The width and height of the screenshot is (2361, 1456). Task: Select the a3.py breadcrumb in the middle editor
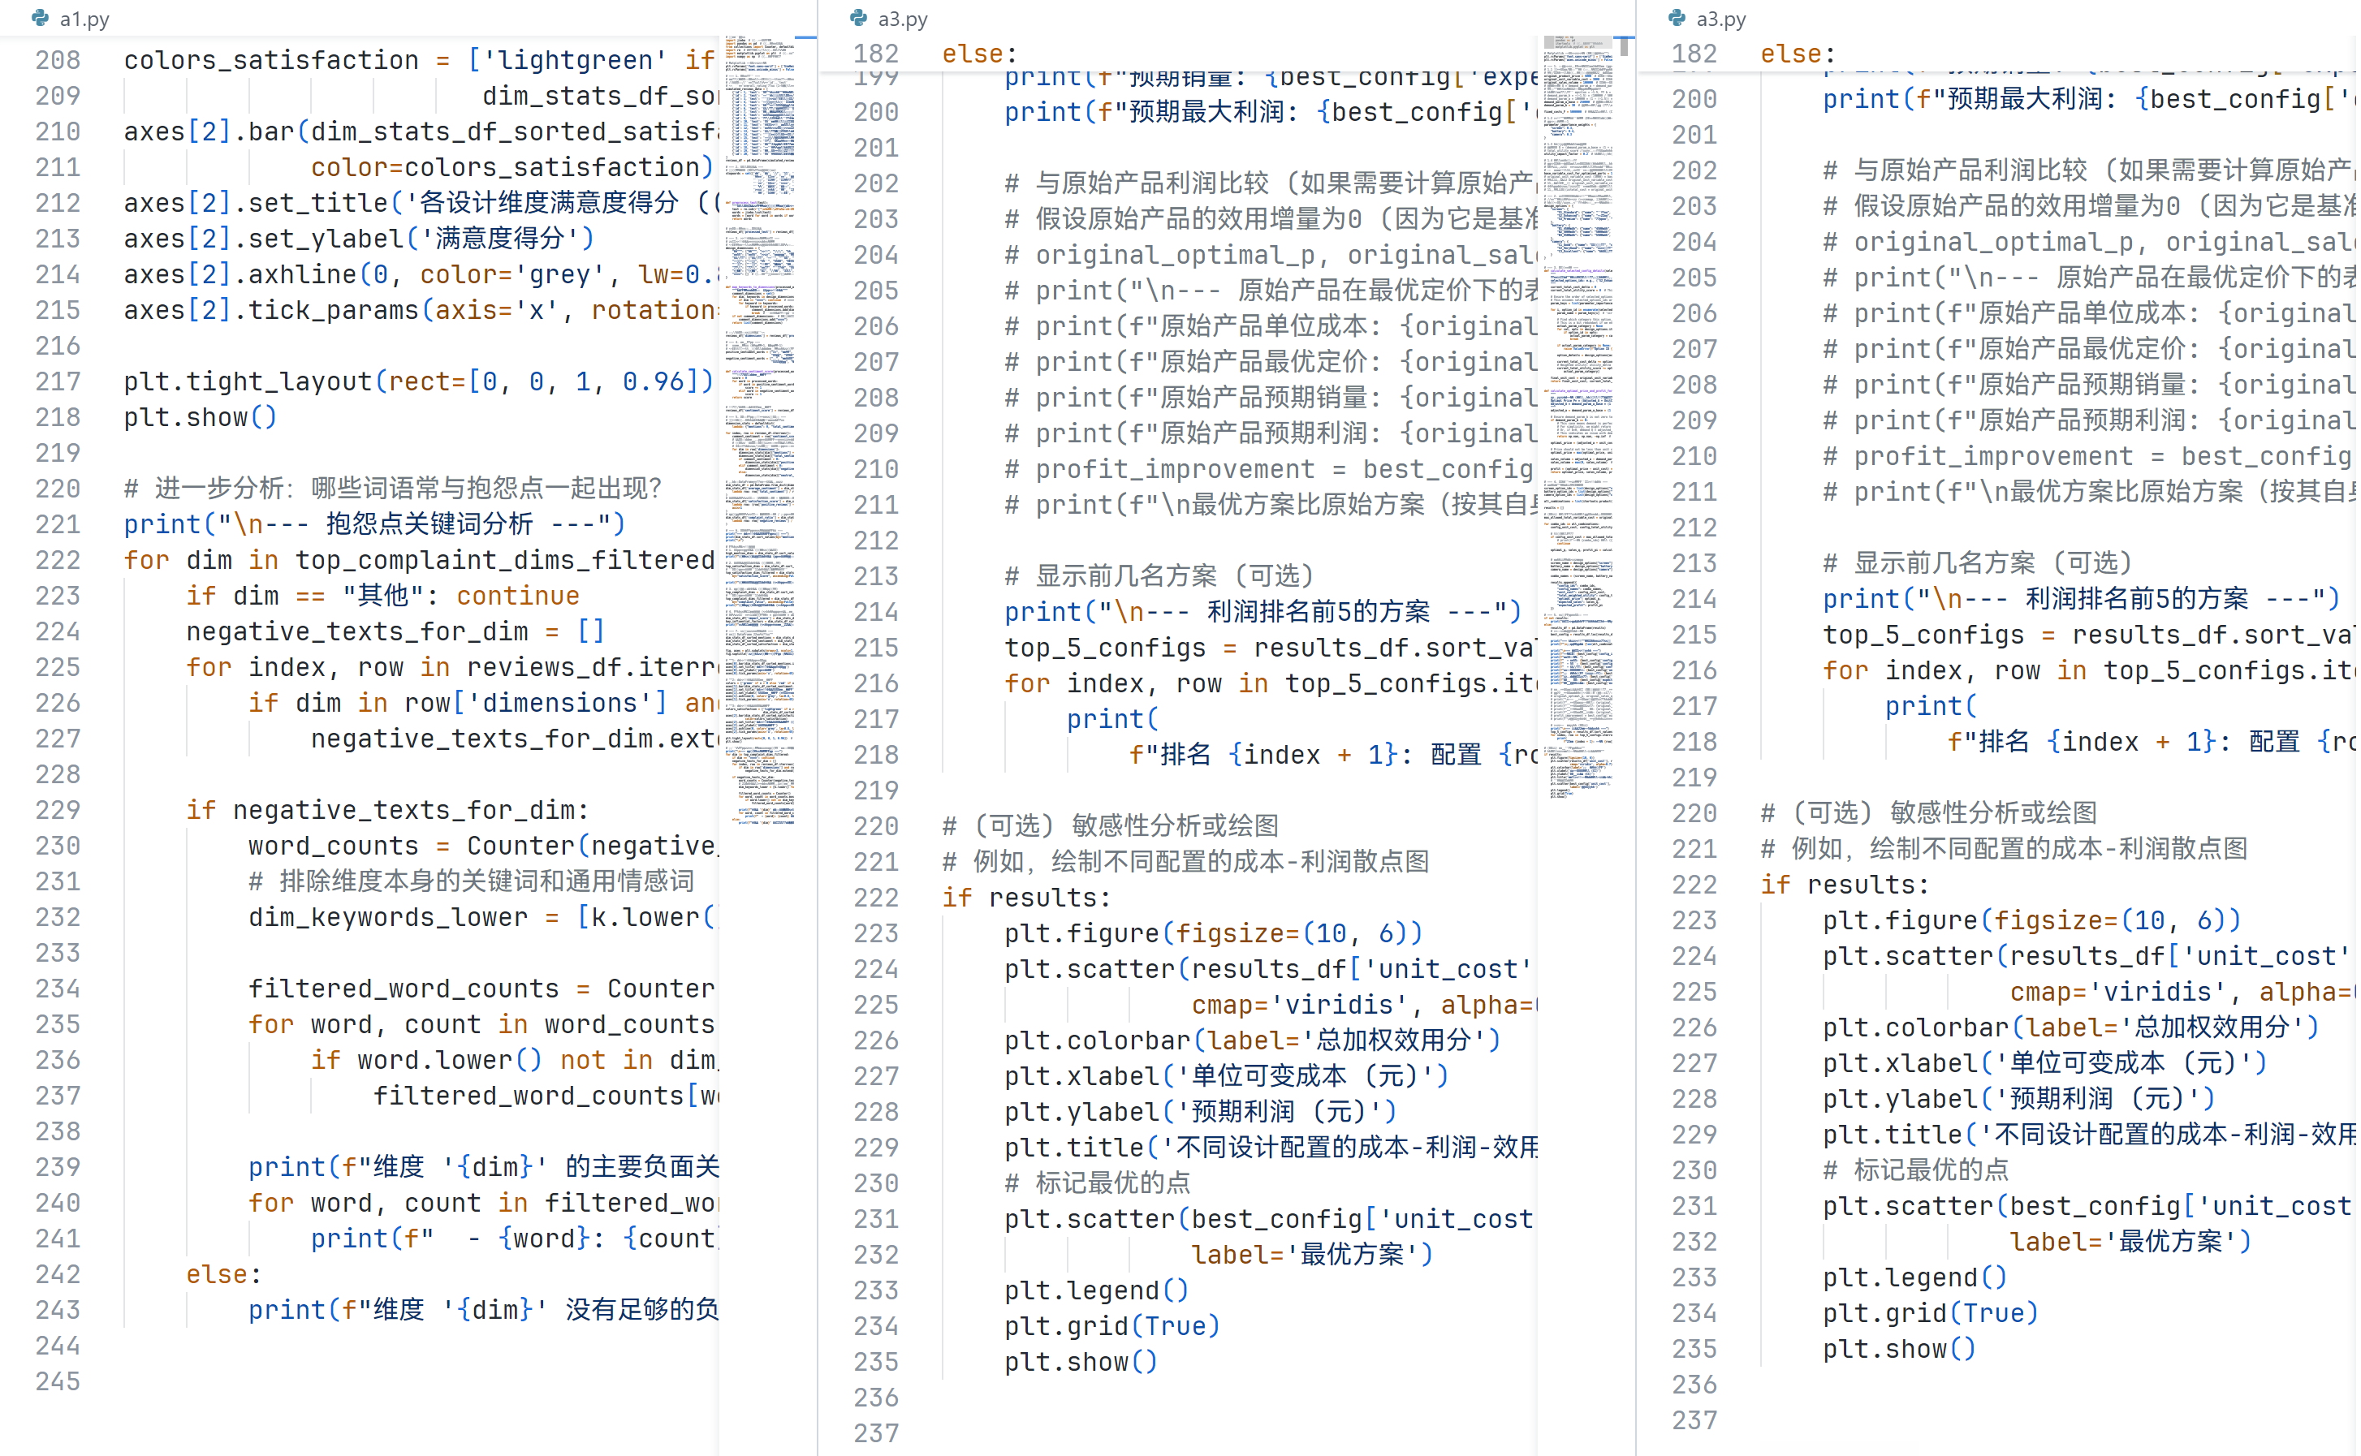point(904,19)
